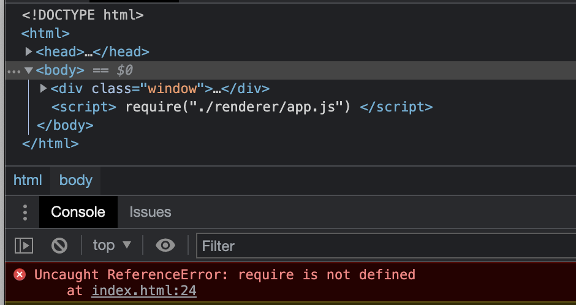Screen dimensions: 576x305
Task: Select the opening html tag
Action: point(45,34)
